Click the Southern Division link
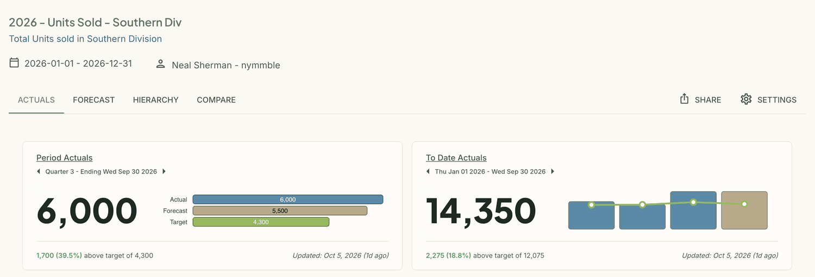This screenshot has width=815, height=277. pyautogui.click(x=124, y=38)
